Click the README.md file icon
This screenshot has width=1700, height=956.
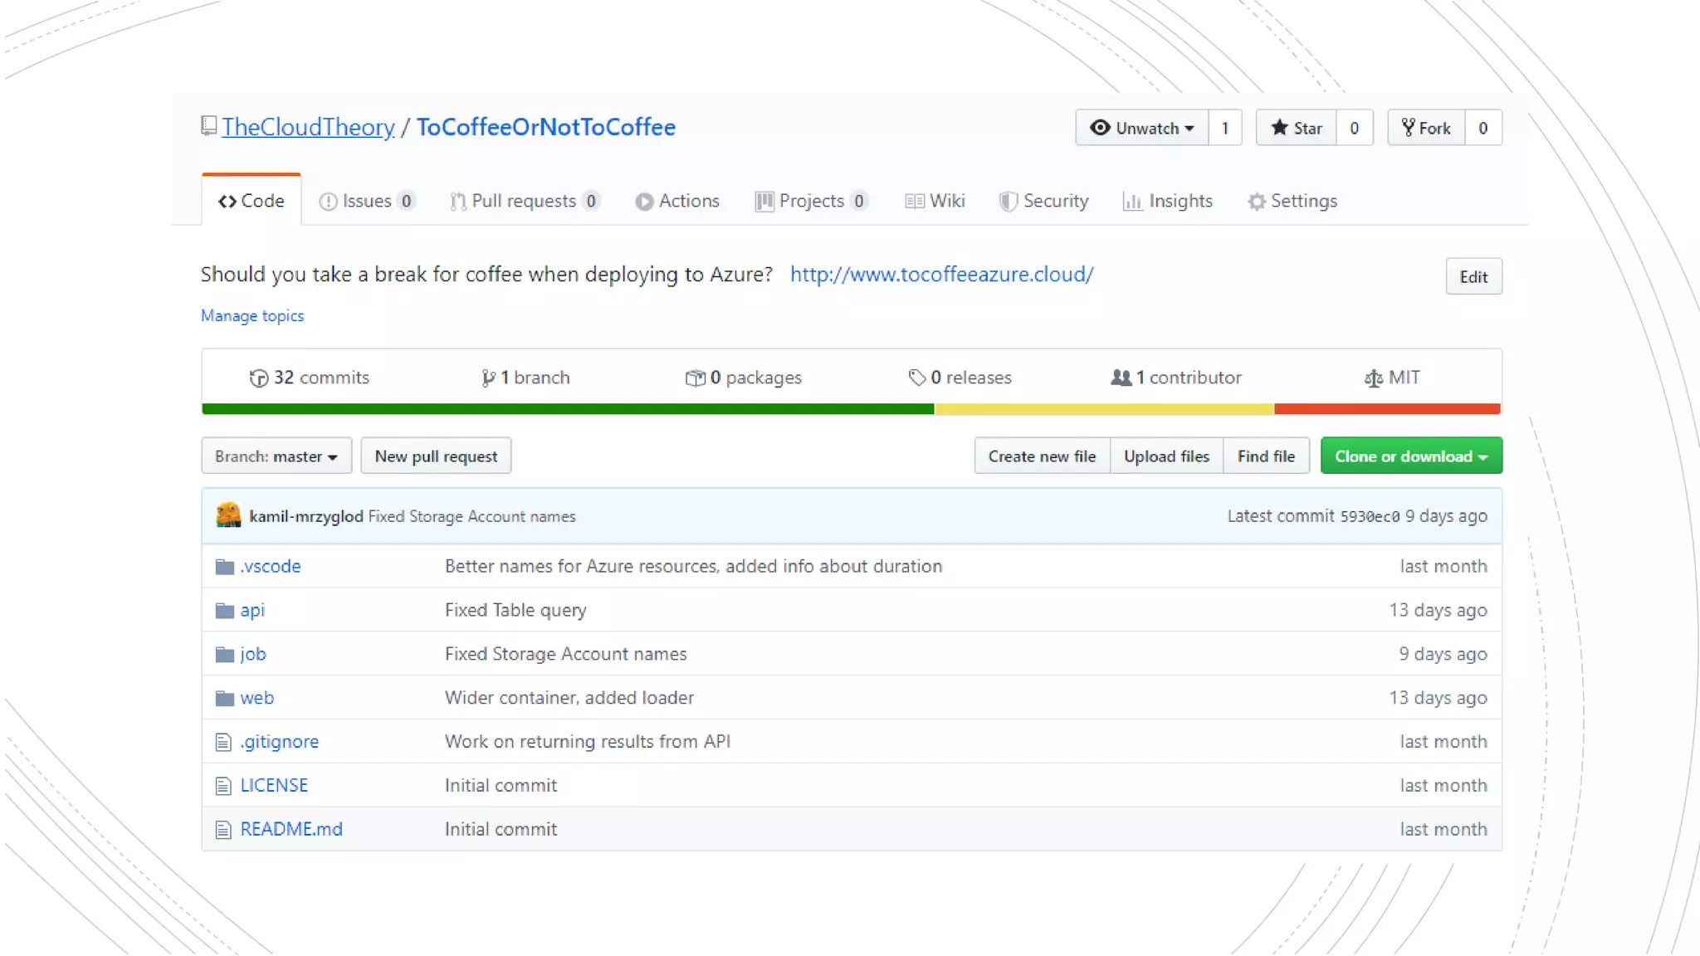[222, 830]
